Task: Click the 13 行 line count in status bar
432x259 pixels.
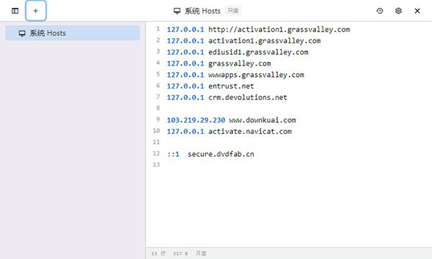Action: [x=158, y=253]
